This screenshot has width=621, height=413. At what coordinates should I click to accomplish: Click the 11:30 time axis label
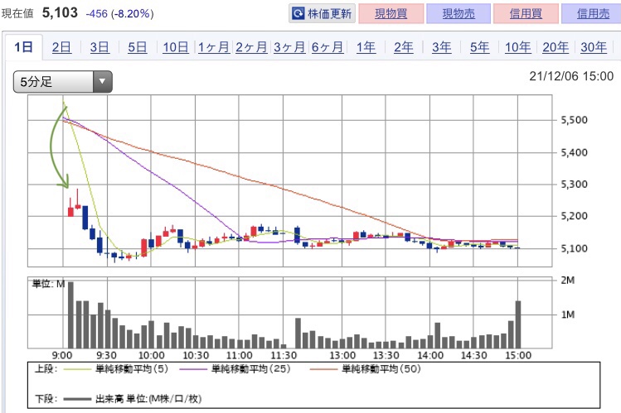pyautogui.click(x=284, y=355)
